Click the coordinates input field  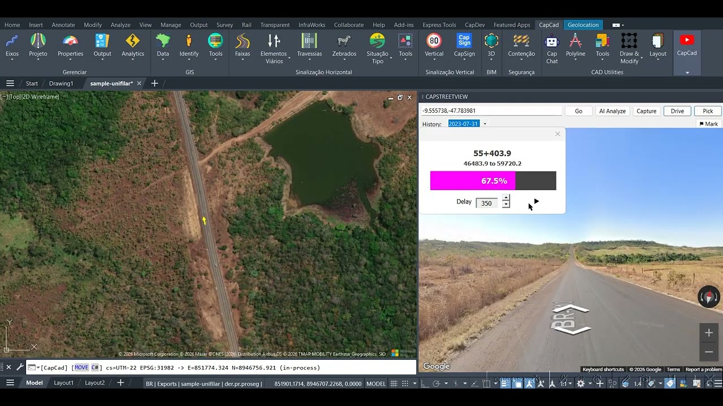491,111
